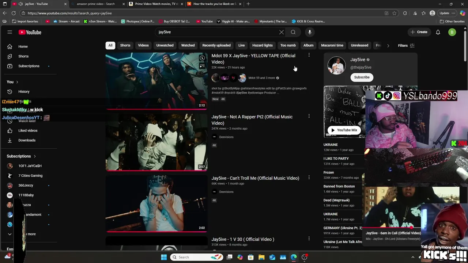
Task: Open 10F1 JaYCa$H subscription
Action: click(x=29, y=166)
